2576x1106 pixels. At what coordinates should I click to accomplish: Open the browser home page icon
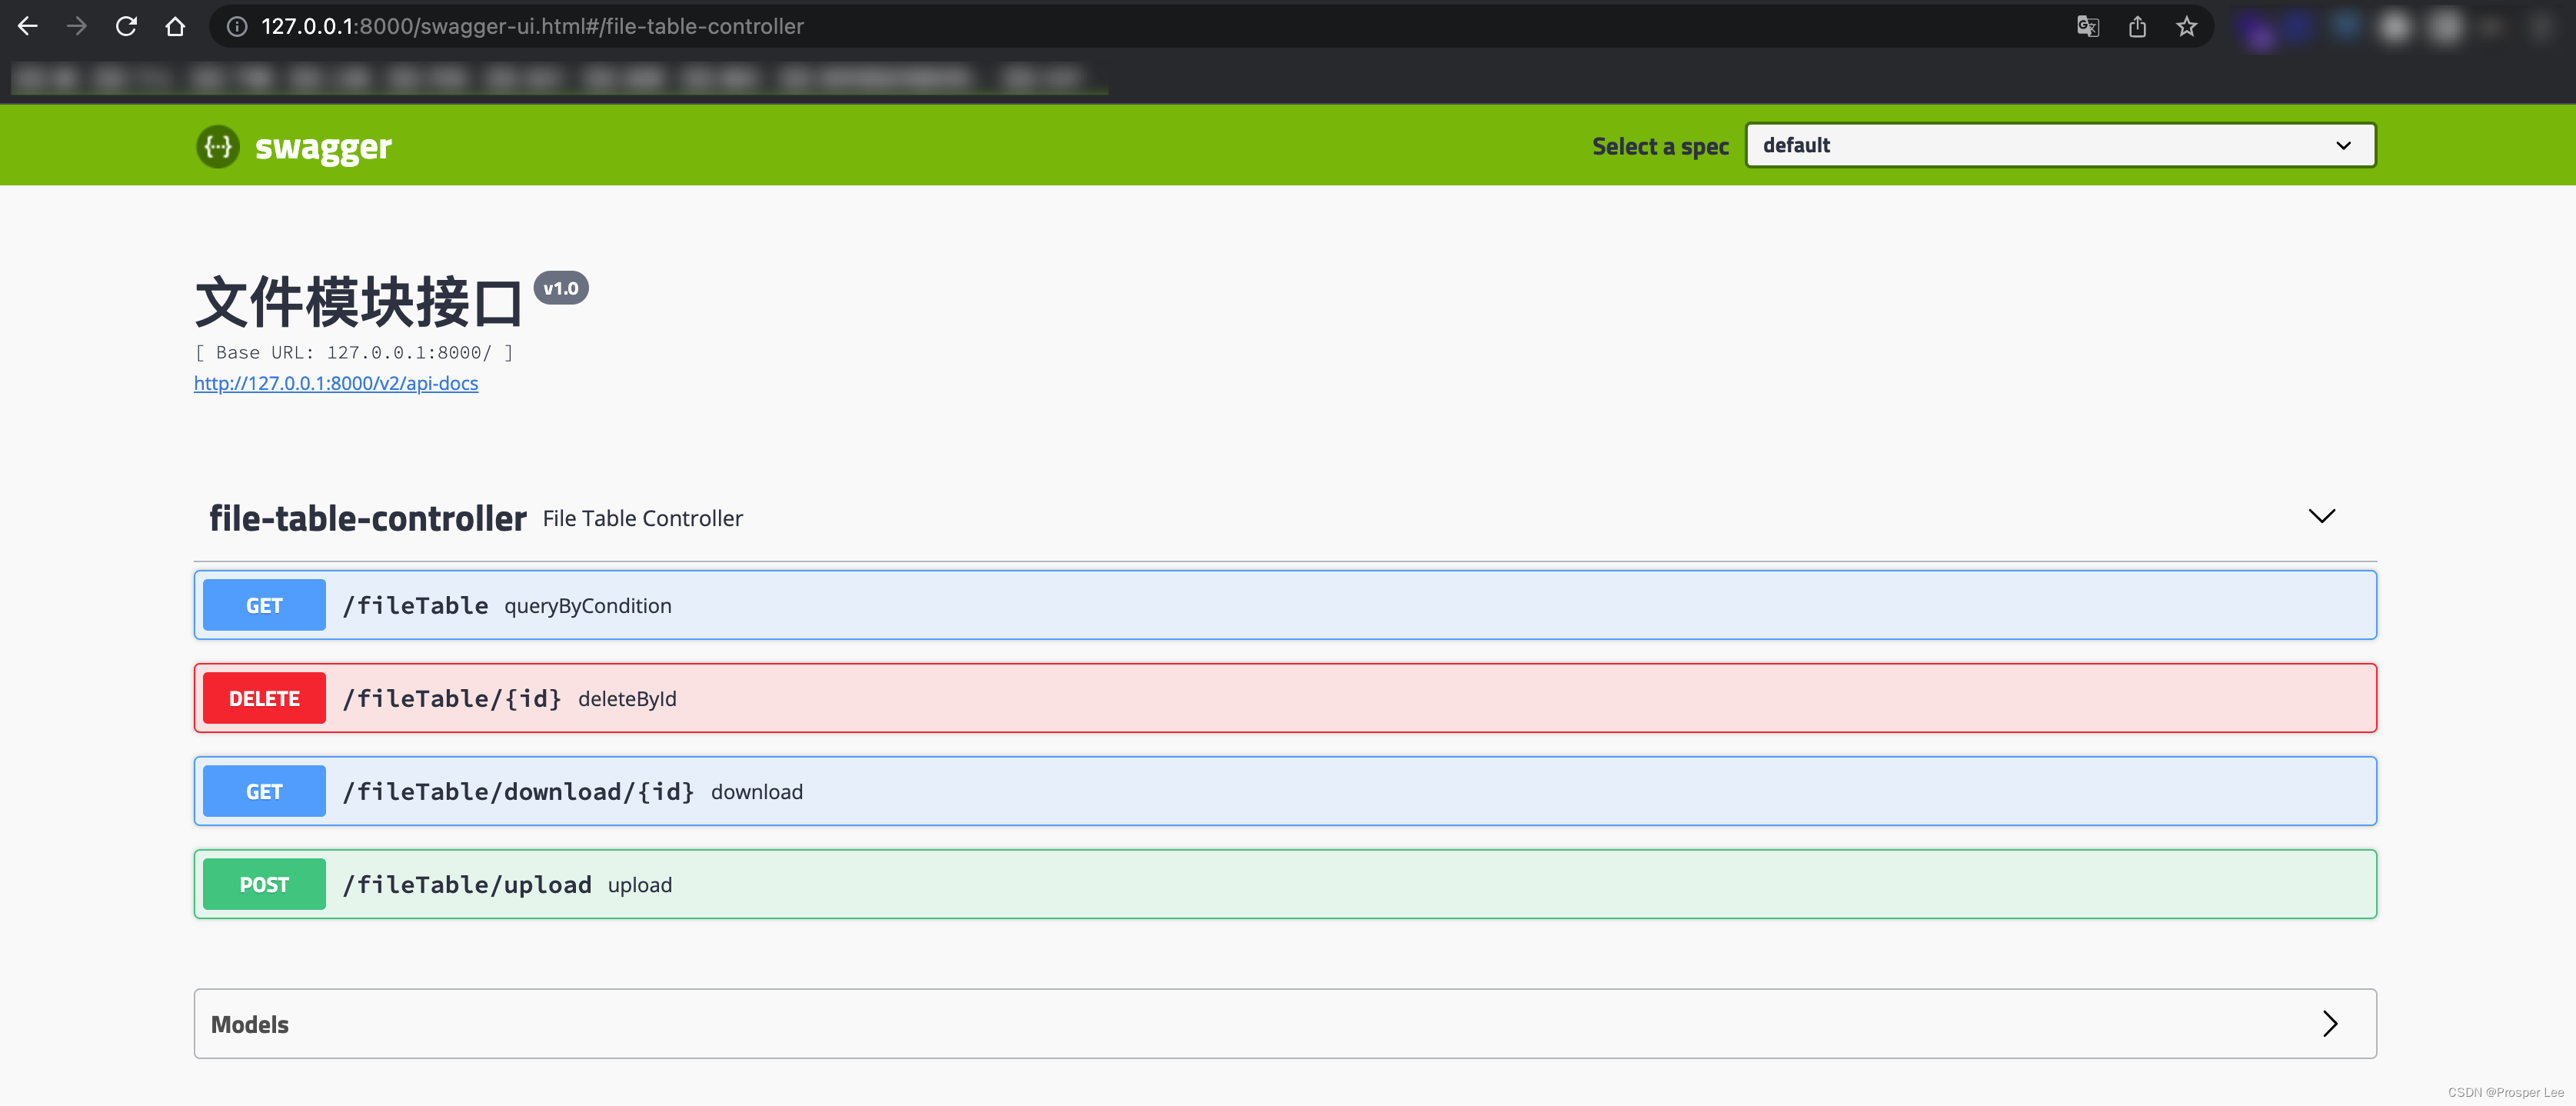175,26
